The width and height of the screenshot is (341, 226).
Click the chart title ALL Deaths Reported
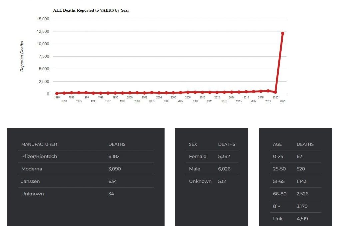coord(91,10)
